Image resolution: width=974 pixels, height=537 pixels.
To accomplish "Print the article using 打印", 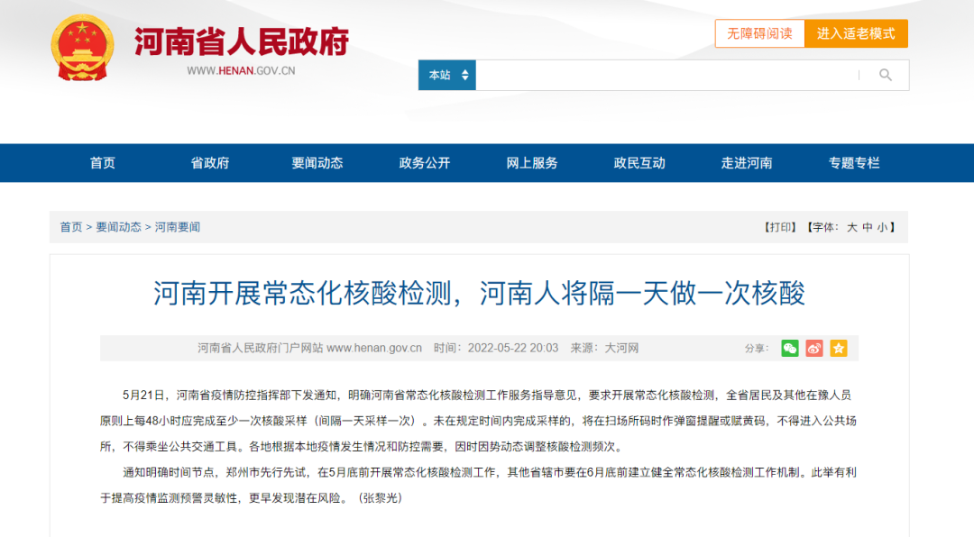I will pos(780,227).
